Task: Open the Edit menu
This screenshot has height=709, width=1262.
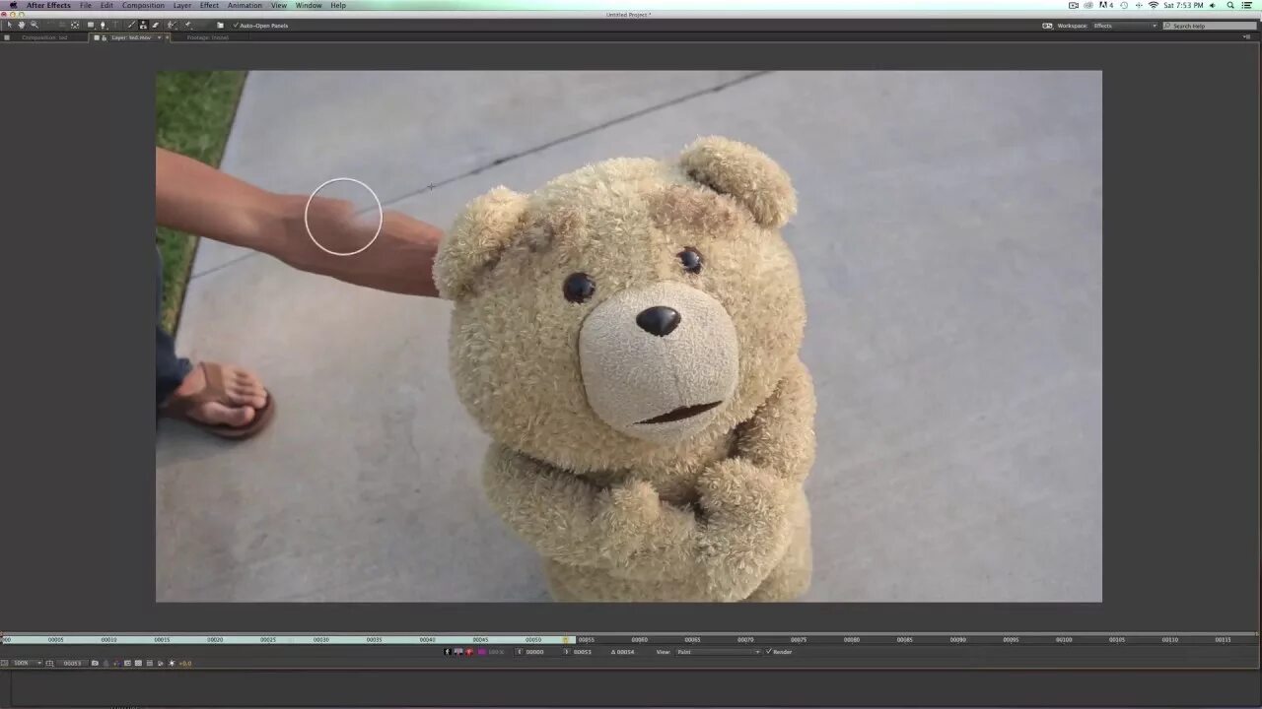Action: 106,5
